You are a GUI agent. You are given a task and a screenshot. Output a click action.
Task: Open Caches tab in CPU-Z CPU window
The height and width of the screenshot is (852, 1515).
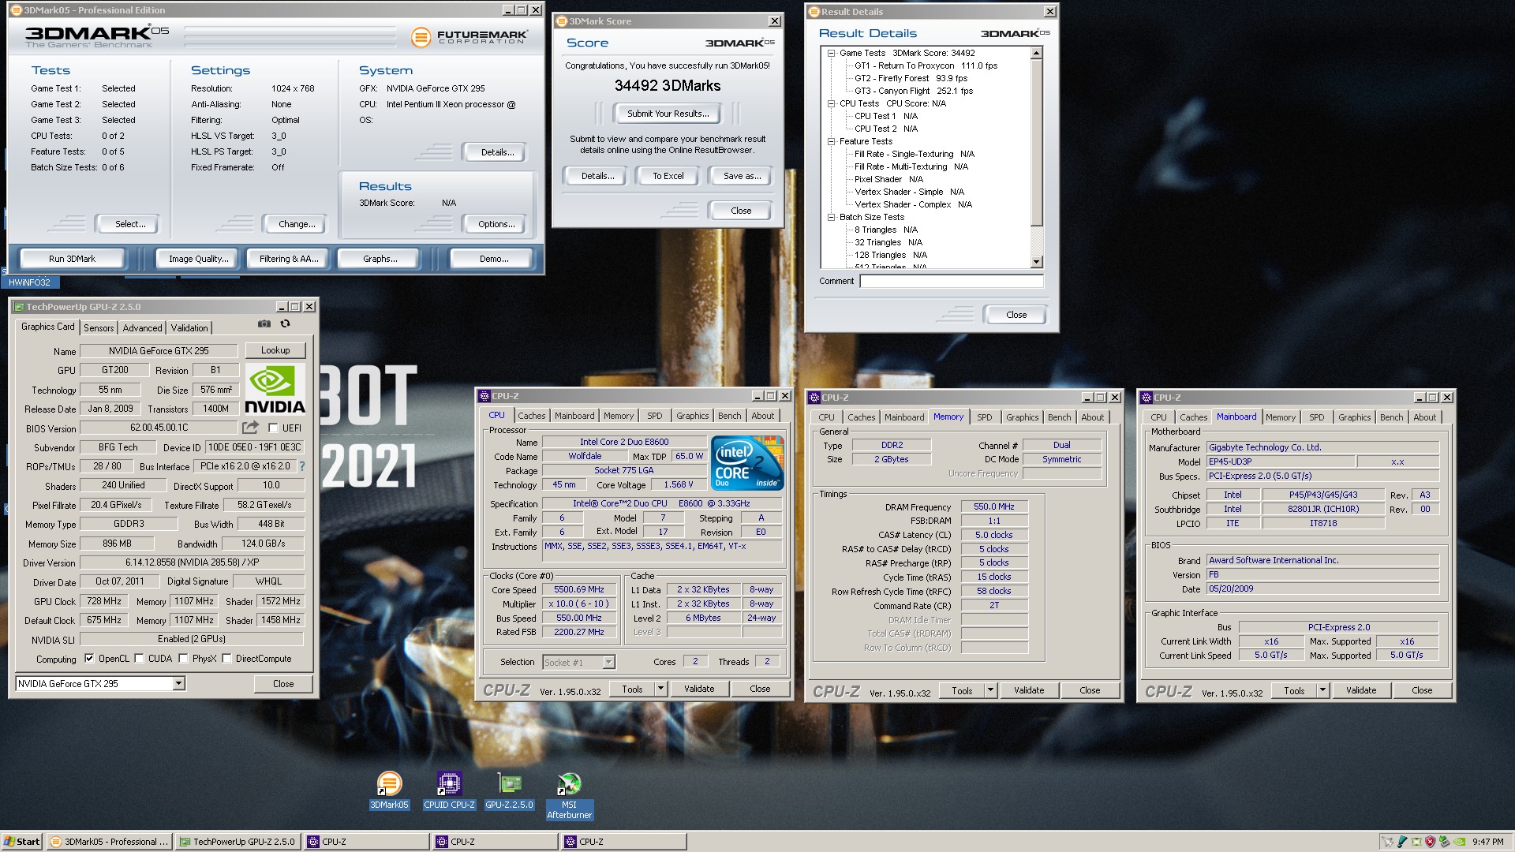tap(531, 416)
